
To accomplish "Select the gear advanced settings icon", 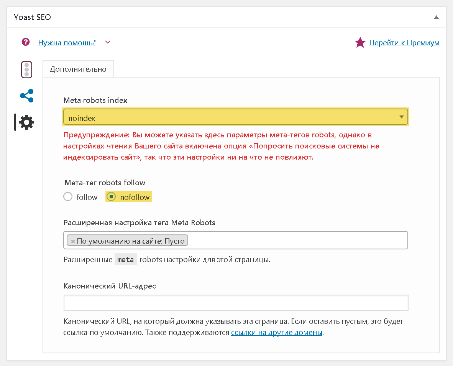I will pos(26,122).
